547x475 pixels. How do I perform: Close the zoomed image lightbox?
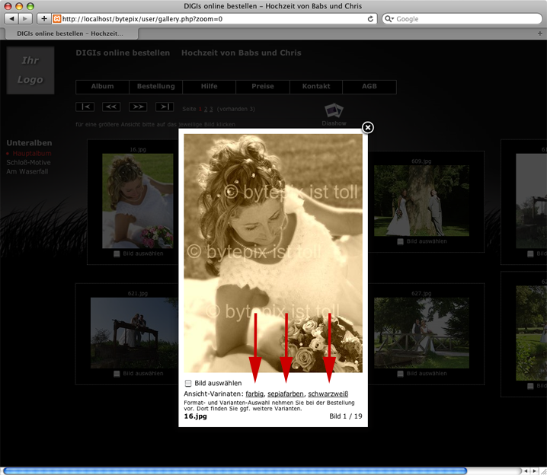coord(367,128)
